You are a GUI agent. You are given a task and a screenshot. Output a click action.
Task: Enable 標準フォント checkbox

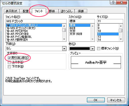99,49
